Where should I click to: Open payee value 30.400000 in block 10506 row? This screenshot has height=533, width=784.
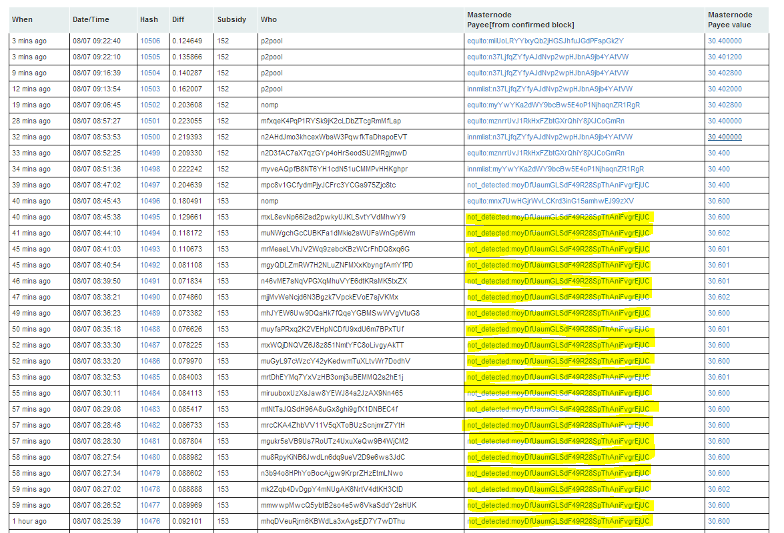point(725,41)
